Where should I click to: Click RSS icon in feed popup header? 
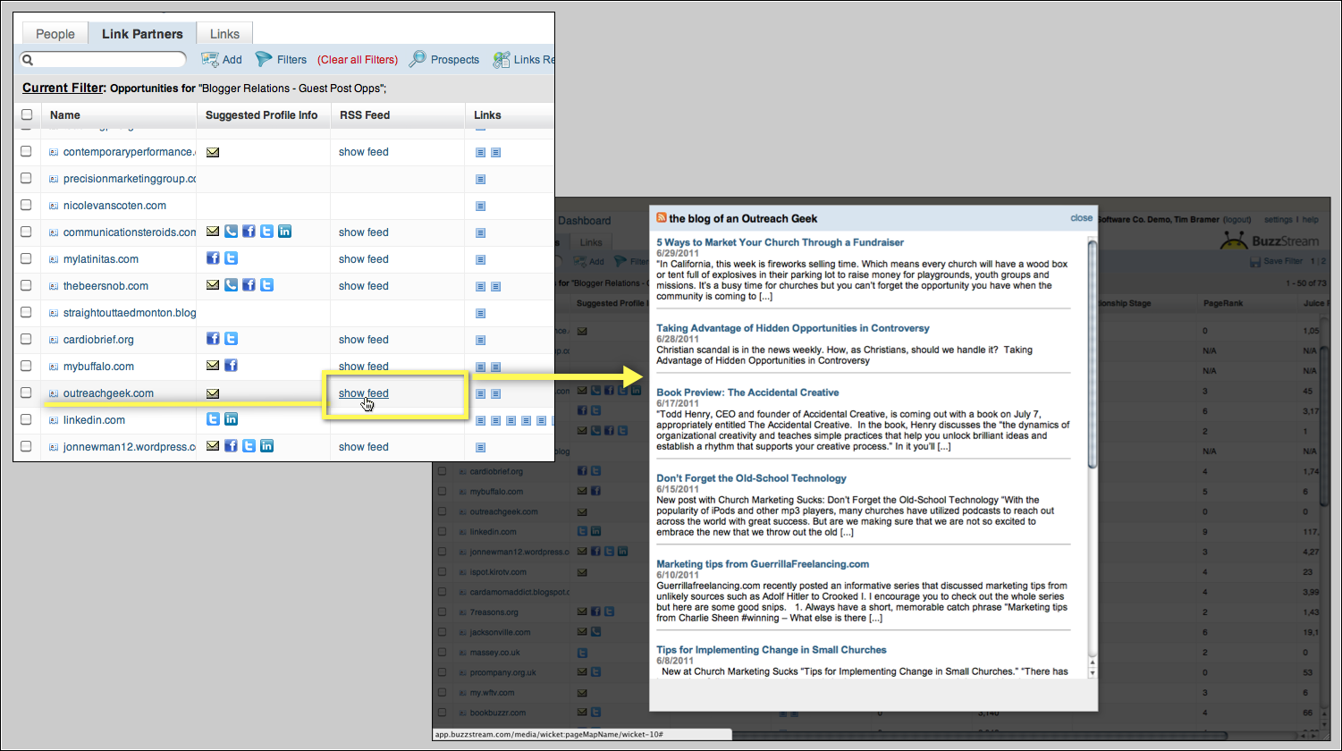662,217
